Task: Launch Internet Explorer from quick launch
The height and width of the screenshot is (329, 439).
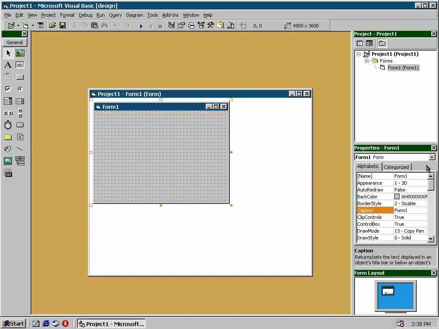Action: click(x=46, y=324)
